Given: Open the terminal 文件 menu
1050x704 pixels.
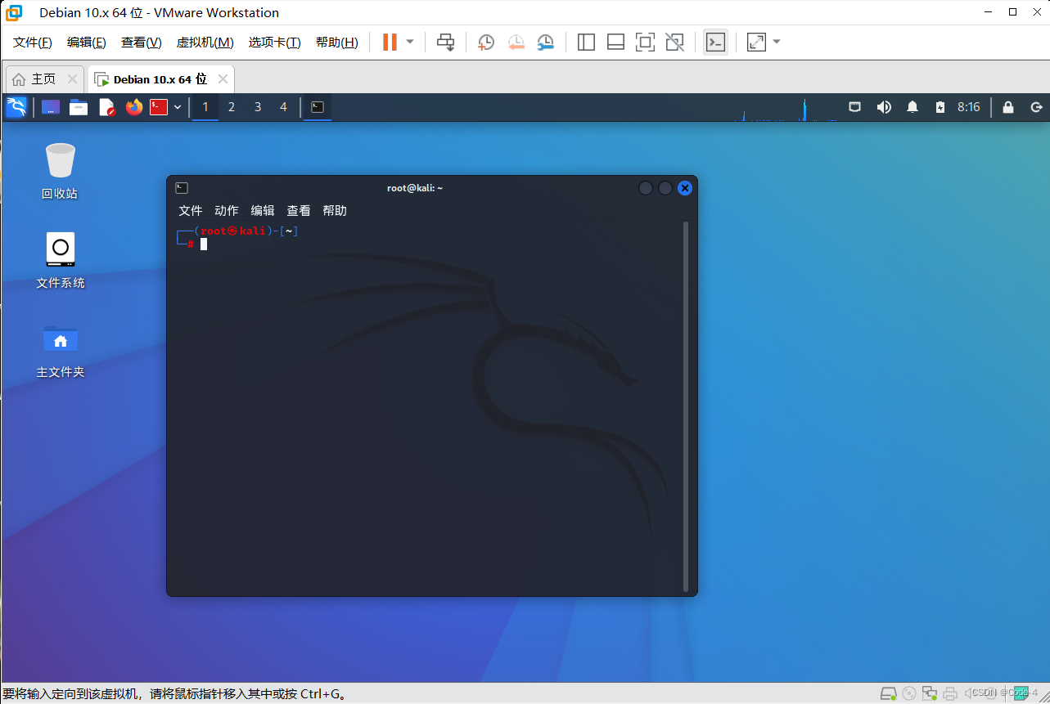Looking at the screenshot, I should point(191,211).
